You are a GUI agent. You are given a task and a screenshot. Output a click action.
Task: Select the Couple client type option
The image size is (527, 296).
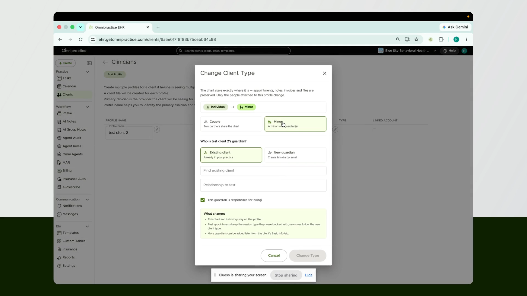pyautogui.click(x=231, y=124)
